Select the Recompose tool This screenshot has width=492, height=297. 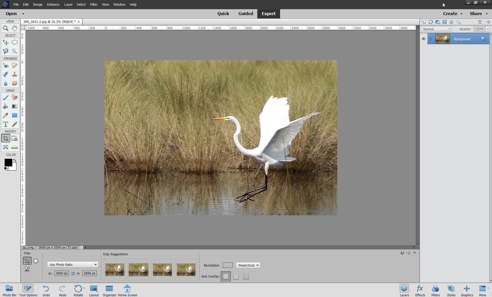tap(15, 139)
